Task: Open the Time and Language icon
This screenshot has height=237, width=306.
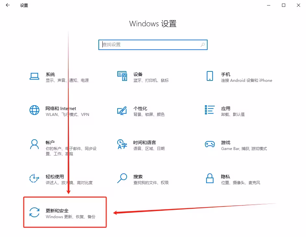Action: (x=122, y=144)
